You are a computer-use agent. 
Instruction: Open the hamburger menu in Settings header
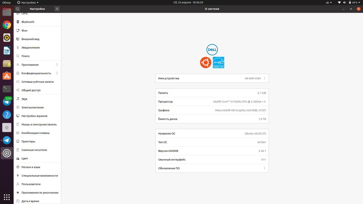[x=57, y=9]
